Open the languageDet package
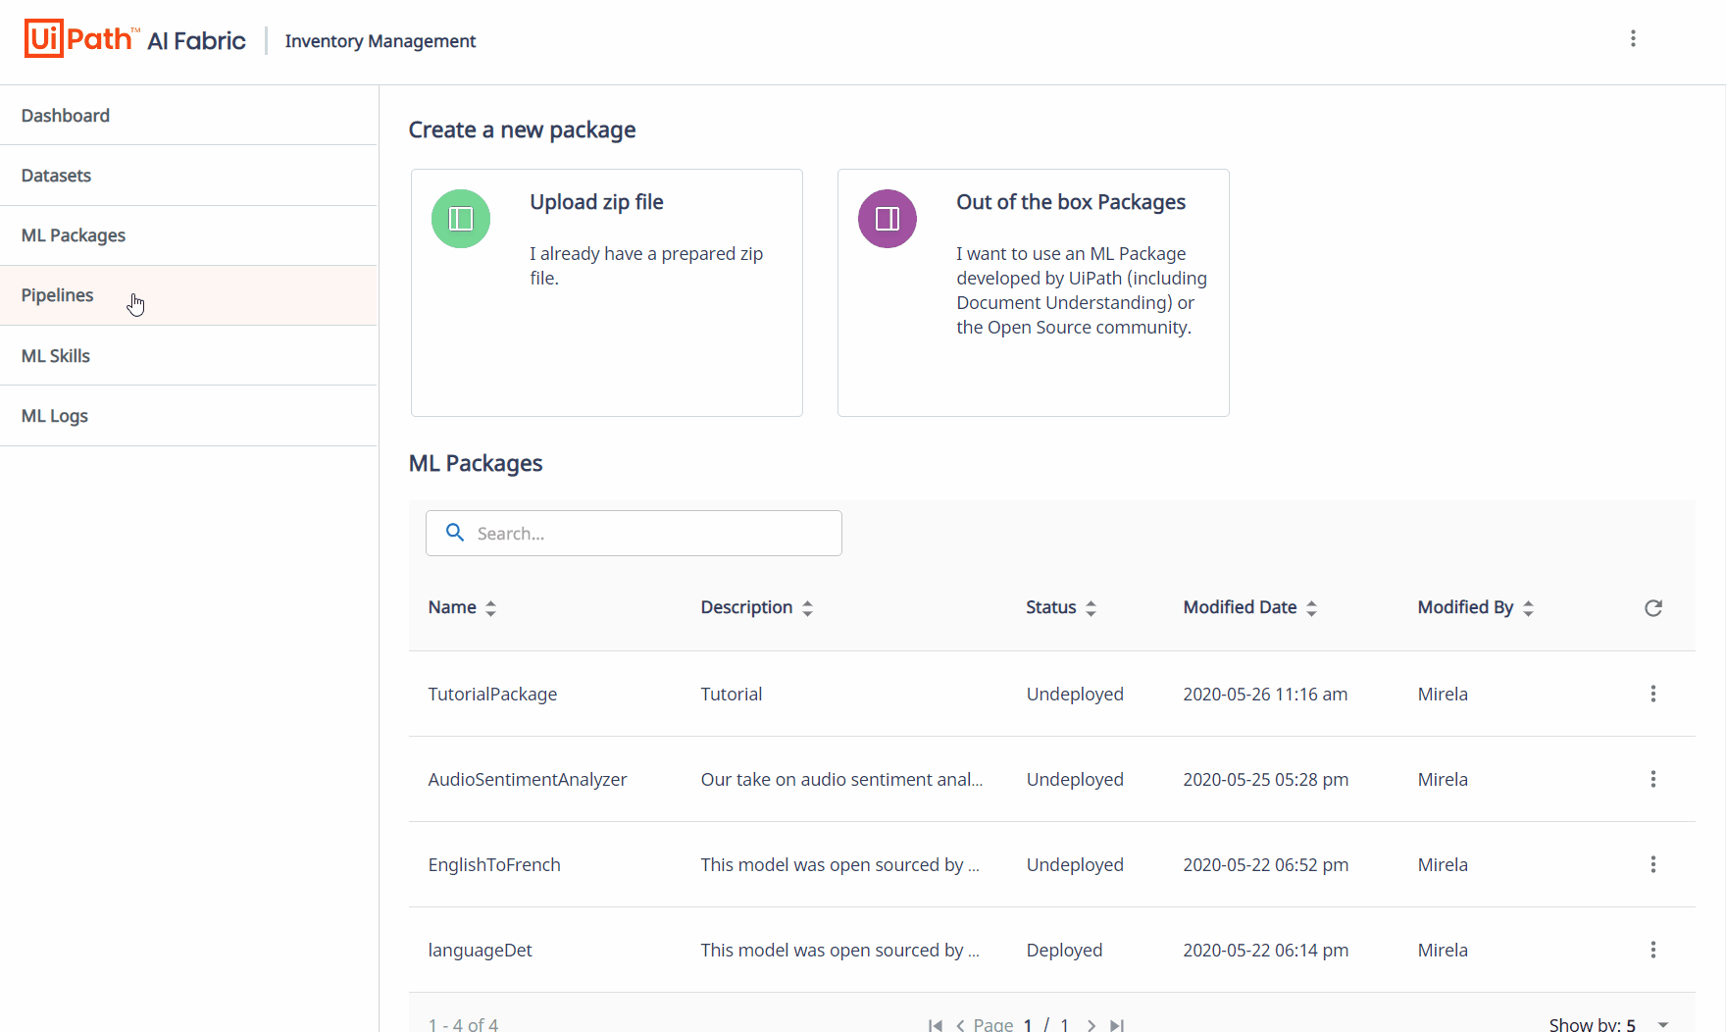1726x1032 pixels. pyautogui.click(x=481, y=950)
